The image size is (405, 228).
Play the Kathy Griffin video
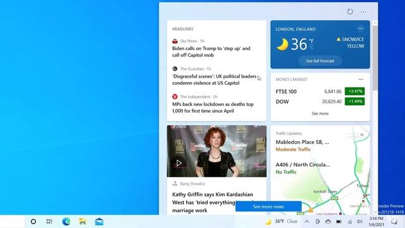pos(178,163)
